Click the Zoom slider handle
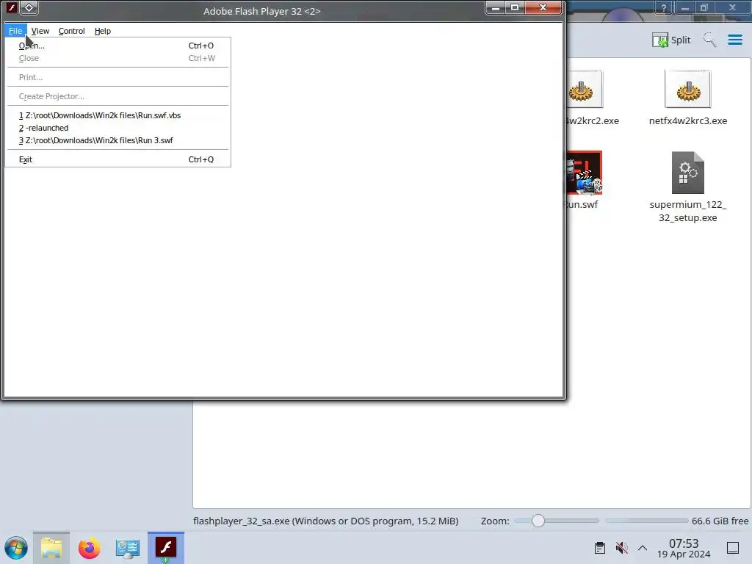 coord(538,521)
